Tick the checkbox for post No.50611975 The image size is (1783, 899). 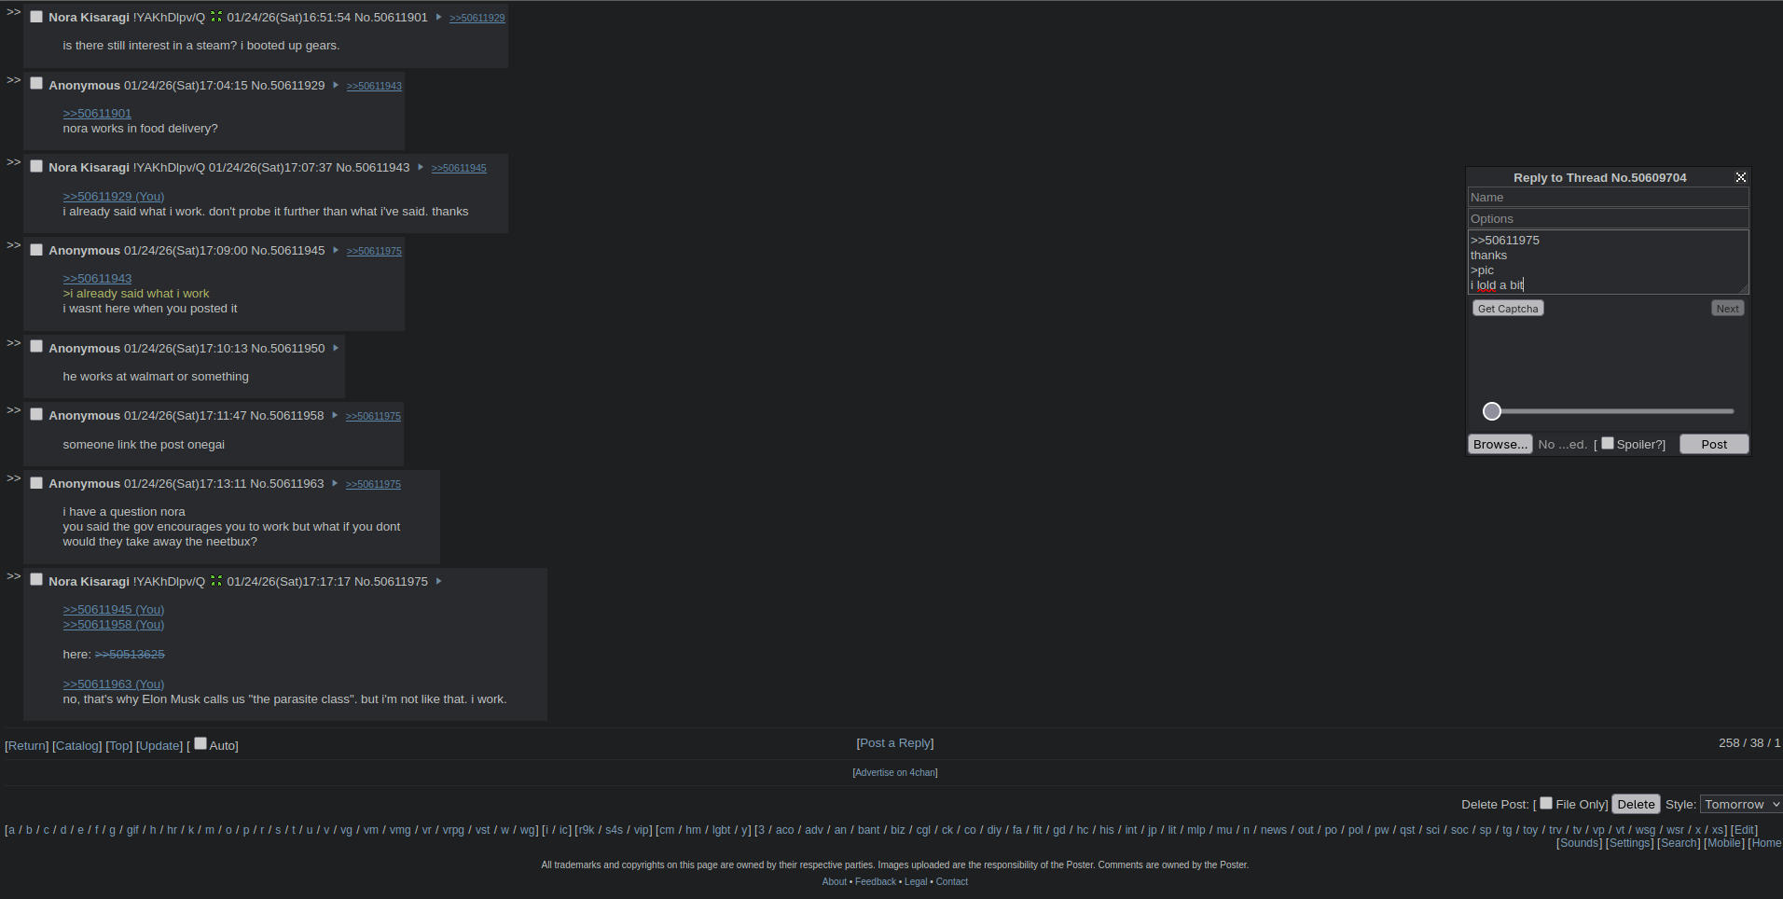pos(36,579)
